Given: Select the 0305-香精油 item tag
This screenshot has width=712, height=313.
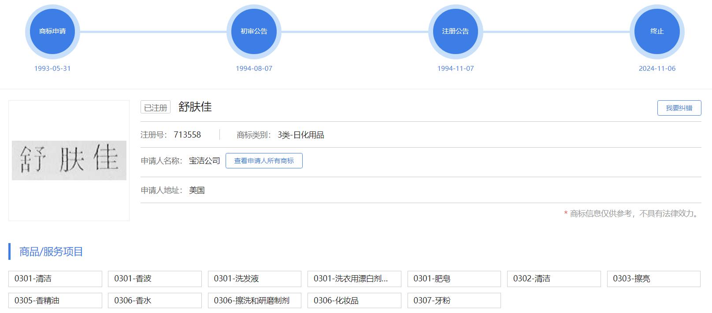Looking at the screenshot, I should (55, 301).
